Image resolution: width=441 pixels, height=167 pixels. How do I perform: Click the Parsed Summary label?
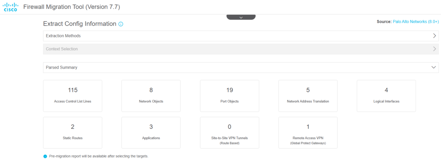61,68
